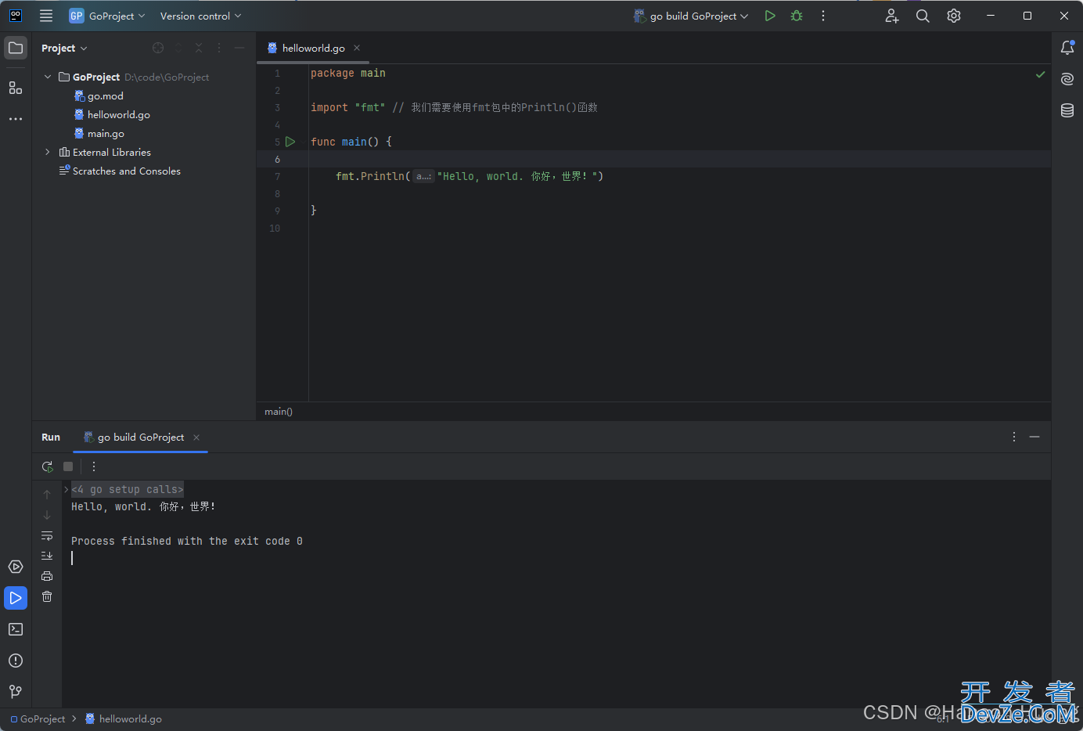The height and width of the screenshot is (731, 1083).
Task: Collapse all in Project panel
Action: tap(199, 48)
